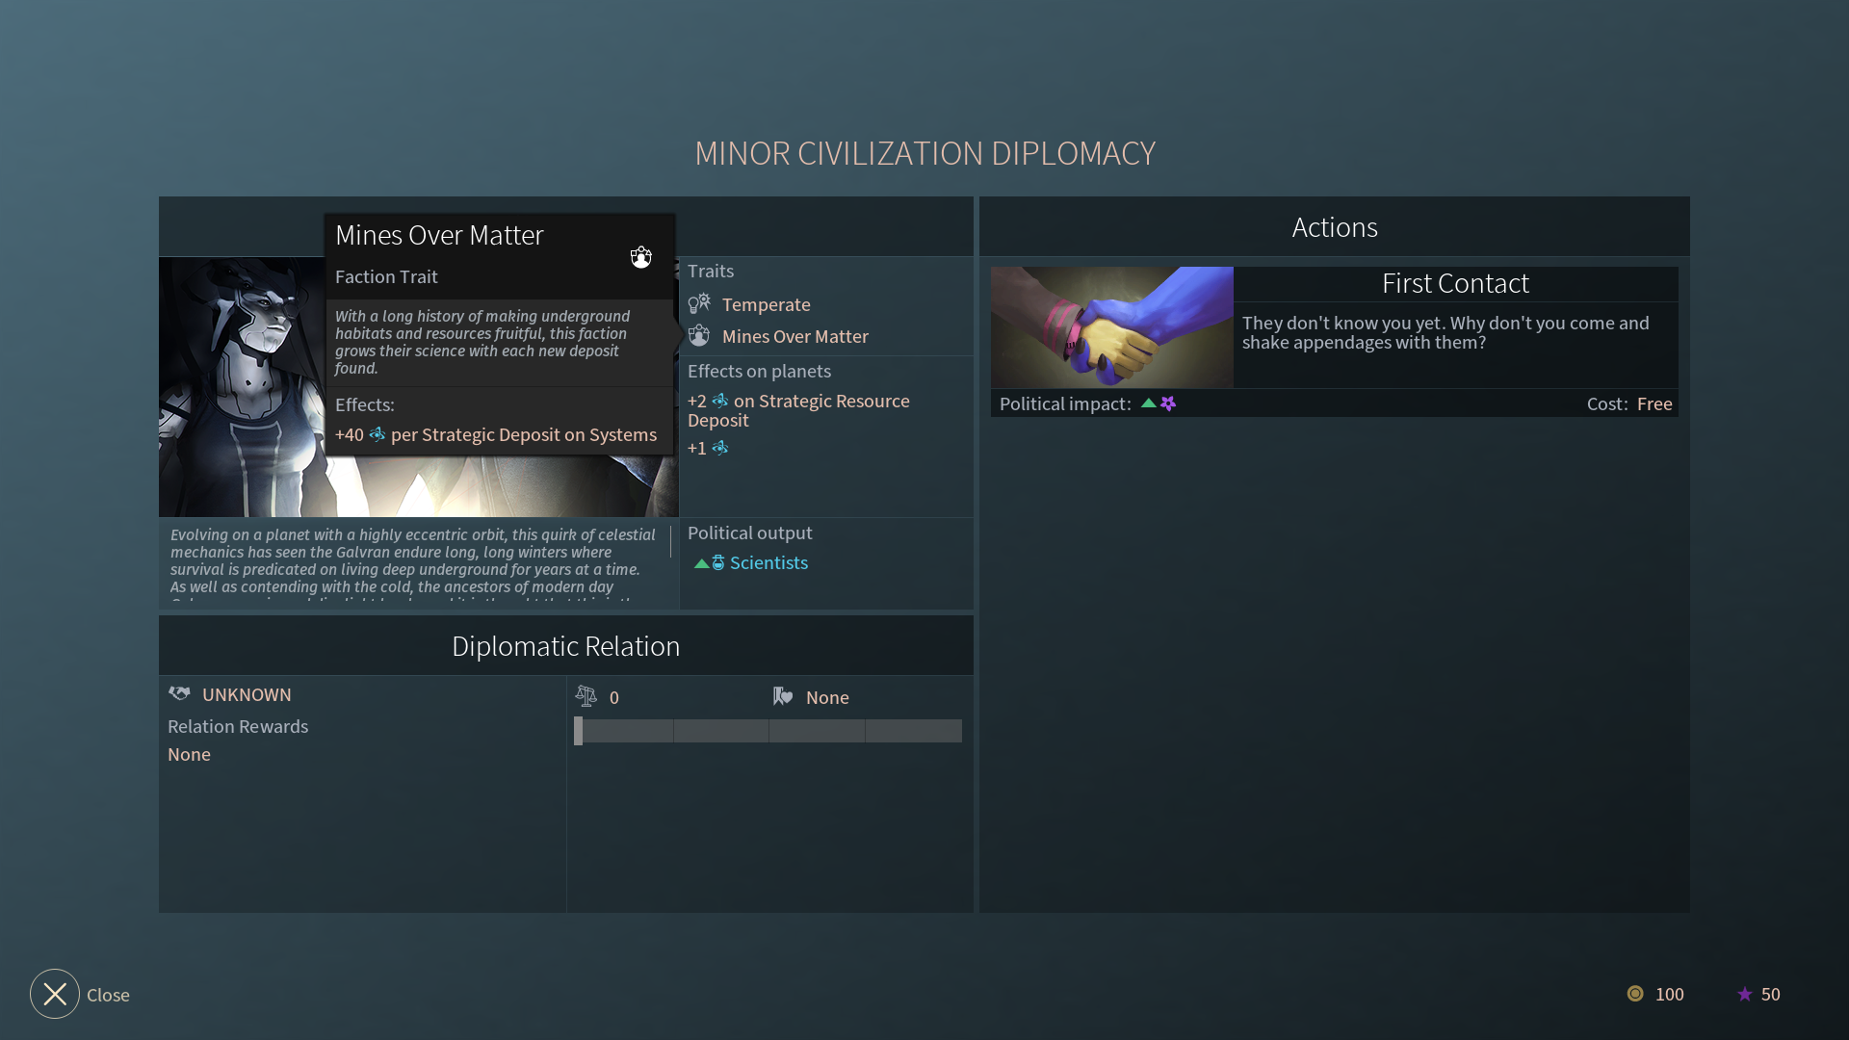
Task: Select the Diplomatic Relation tab
Action: (x=565, y=645)
